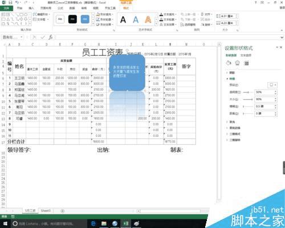Open the green 文件 (File) tab
This screenshot has height=228, width=285.
tap(6, 8)
